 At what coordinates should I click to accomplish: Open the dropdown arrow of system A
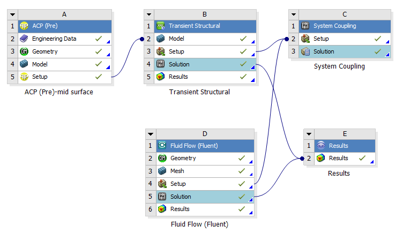point(13,14)
